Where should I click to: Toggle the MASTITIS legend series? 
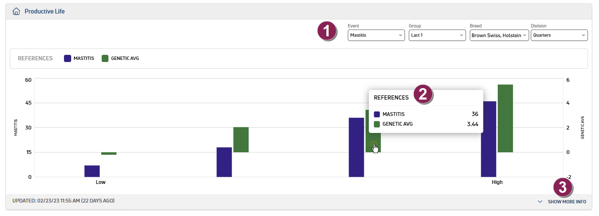pos(83,59)
